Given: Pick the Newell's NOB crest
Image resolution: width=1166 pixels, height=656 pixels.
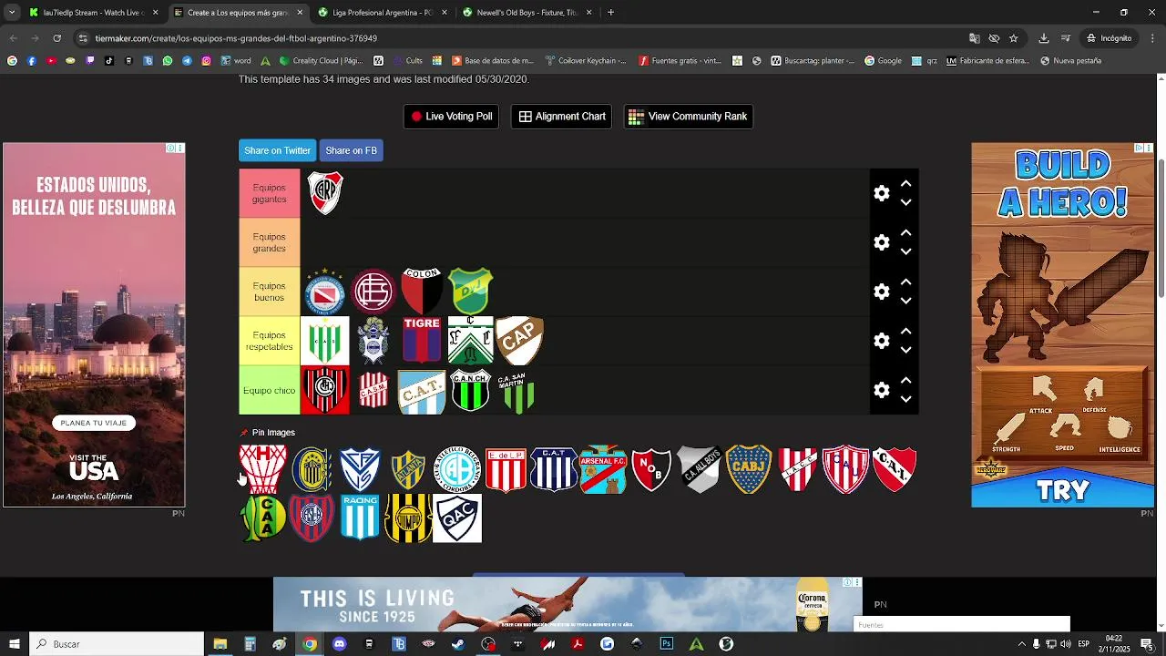Looking at the screenshot, I should click(x=651, y=469).
